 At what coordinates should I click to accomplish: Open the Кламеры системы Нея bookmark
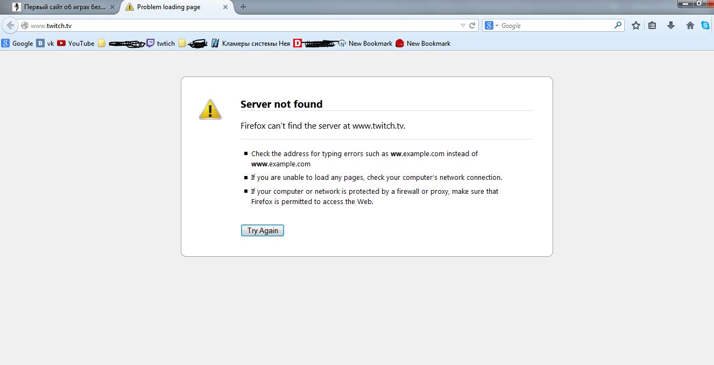pyautogui.click(x=251, y=44)
